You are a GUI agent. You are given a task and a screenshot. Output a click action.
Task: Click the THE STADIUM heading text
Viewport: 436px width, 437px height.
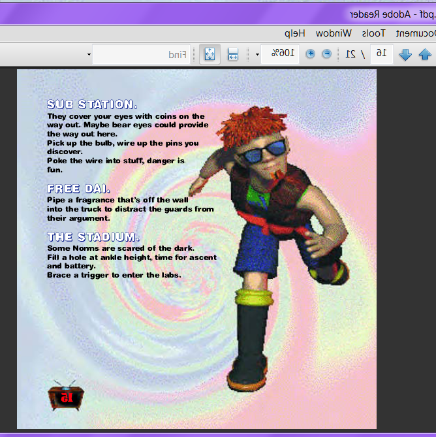pyautogui.click(x=93, y=237)
